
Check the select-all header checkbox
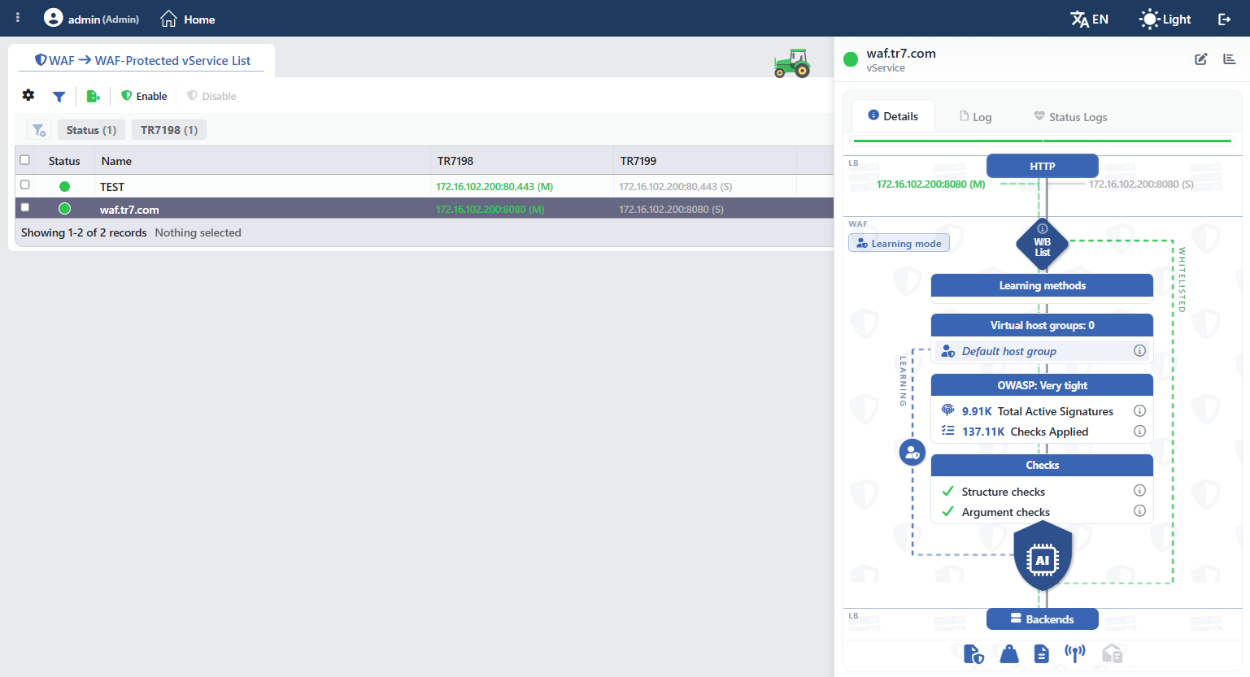[25, 160]
